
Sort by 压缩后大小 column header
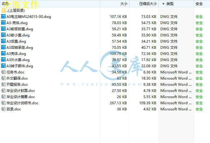tap(144, 4)
